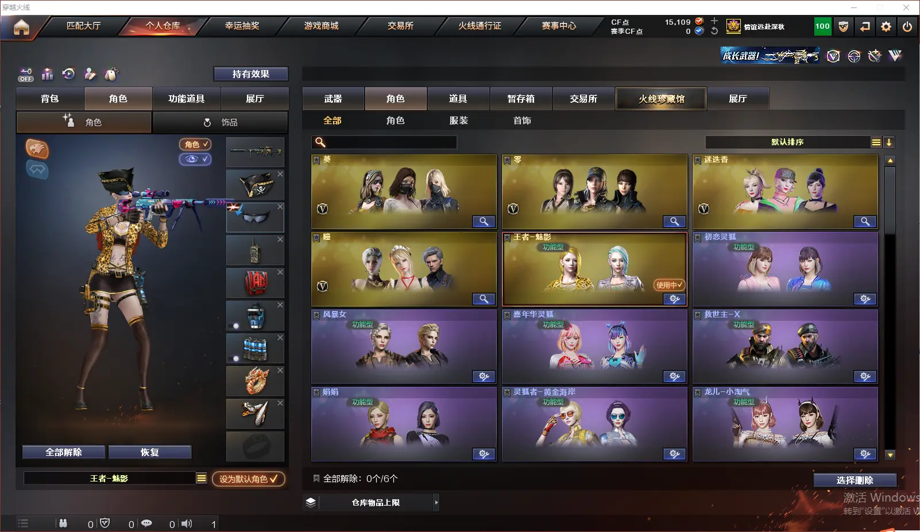
Task: Open 救世主-X card gear settings
Action: (x=865, y=376)
